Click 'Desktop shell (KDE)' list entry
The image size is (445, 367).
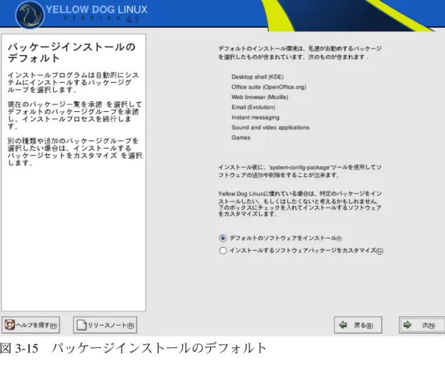[257, 77]
